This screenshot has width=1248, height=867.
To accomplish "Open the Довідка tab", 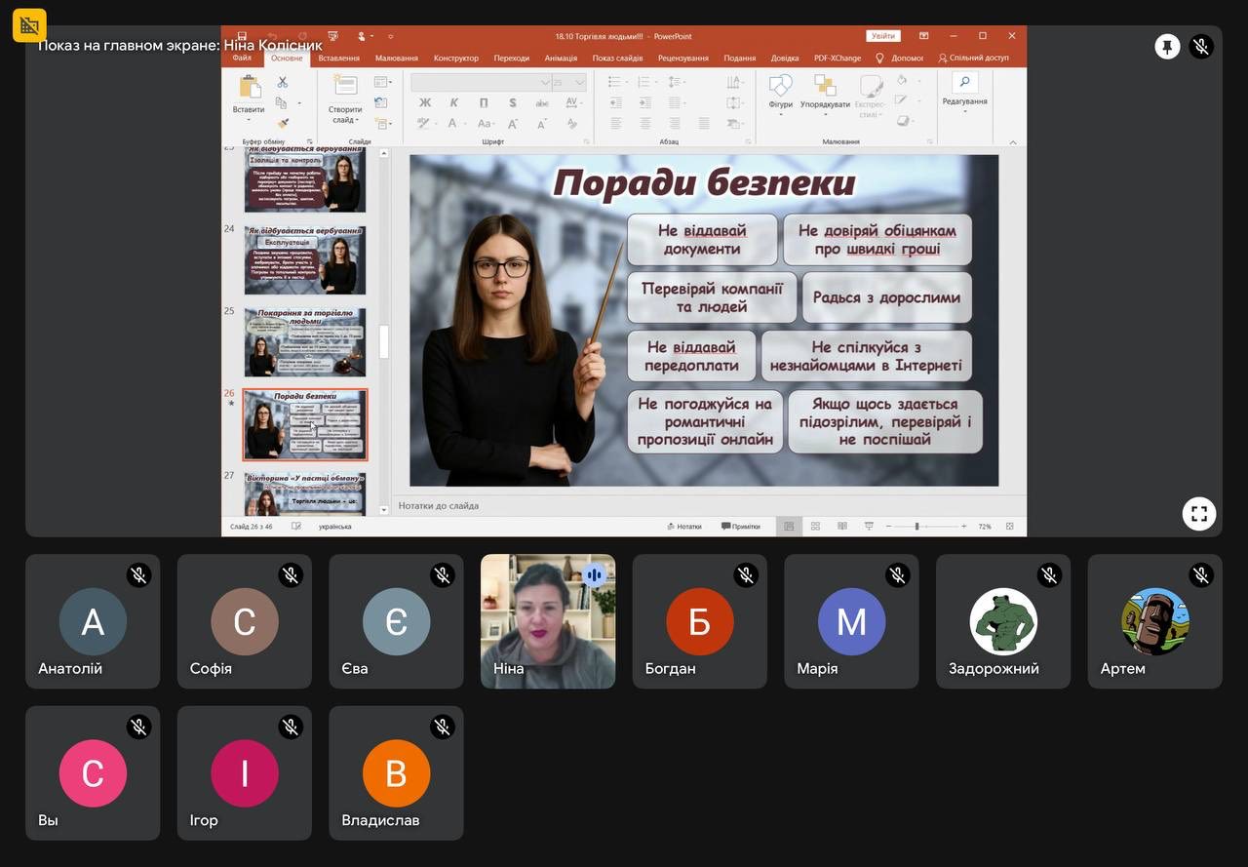I will tap(785, 59).
